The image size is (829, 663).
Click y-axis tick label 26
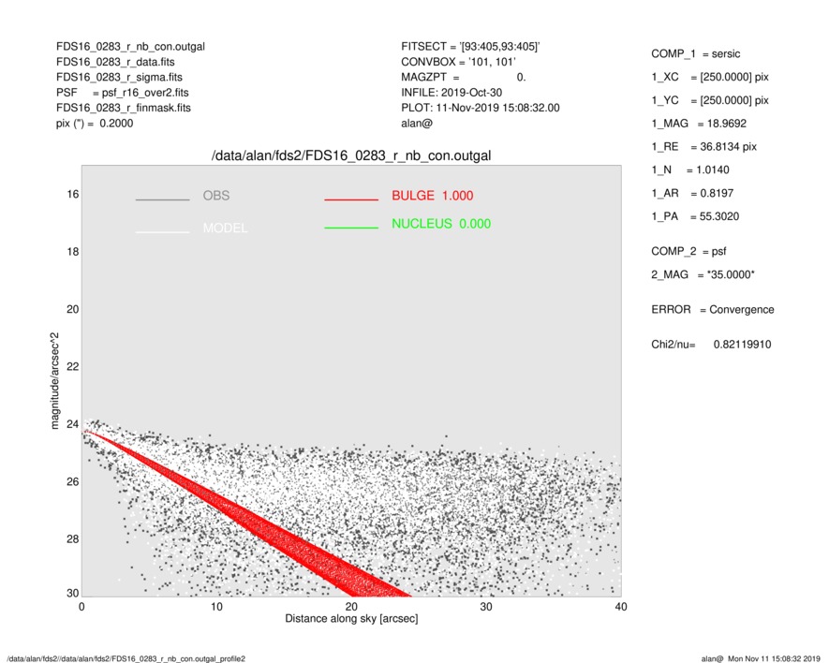click(x=73, y=481)
